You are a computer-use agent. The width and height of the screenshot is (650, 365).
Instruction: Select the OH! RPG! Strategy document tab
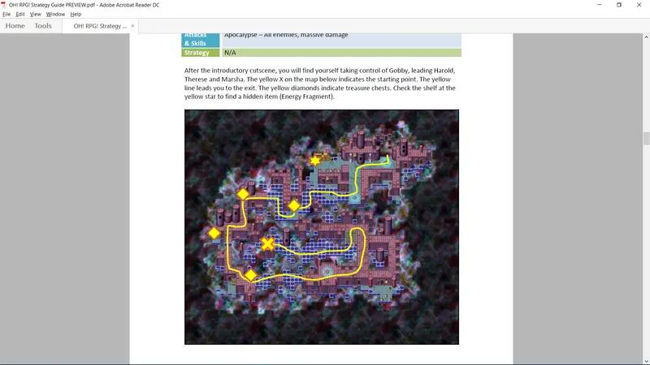tap(100, 26)
